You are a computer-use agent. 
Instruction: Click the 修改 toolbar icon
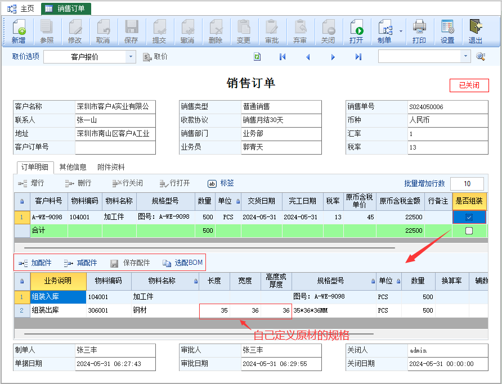[75, 31]
